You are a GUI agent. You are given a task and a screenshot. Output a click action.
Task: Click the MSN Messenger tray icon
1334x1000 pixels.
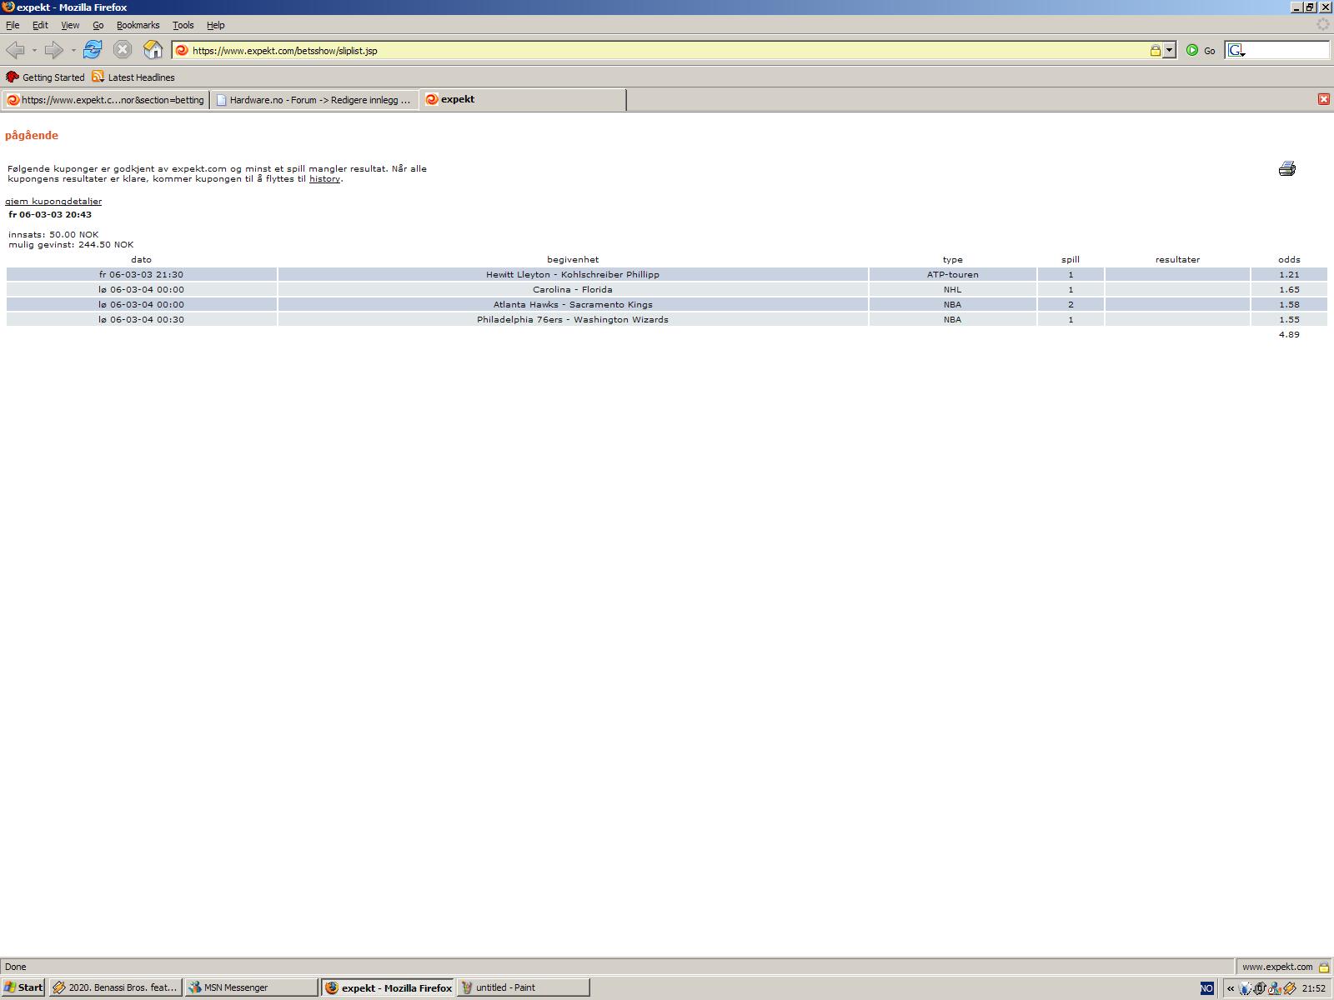(1274, 988)
